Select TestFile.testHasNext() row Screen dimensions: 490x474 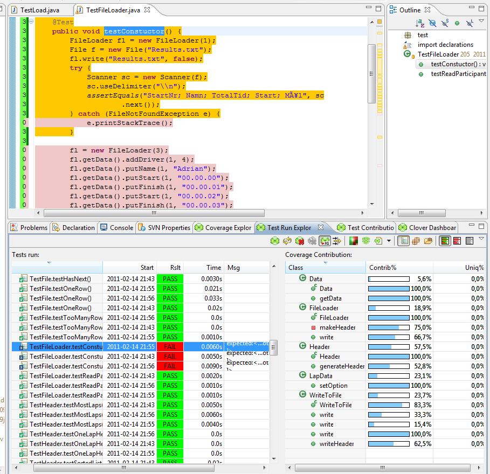[140, 279]
